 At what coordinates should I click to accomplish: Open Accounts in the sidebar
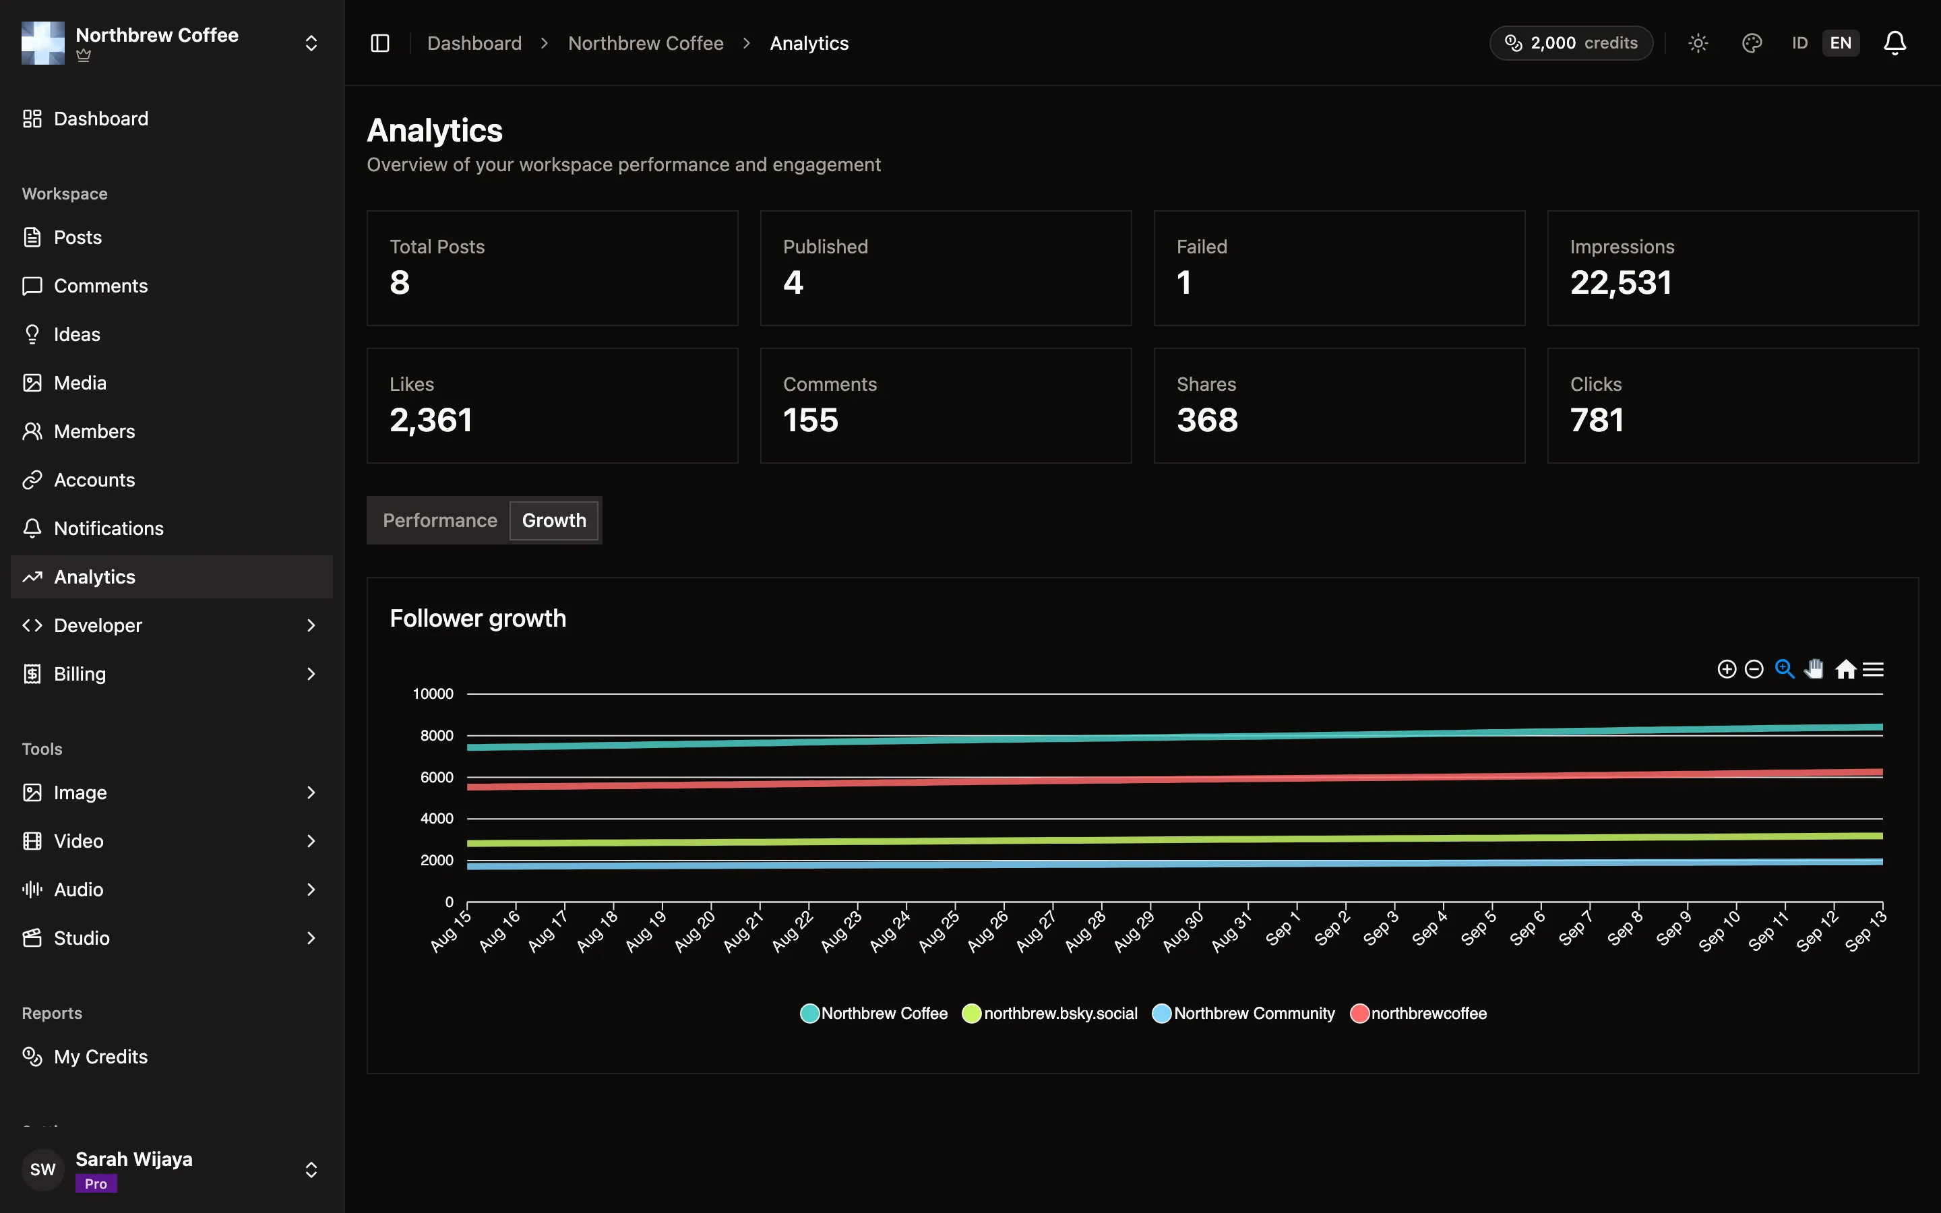172,480
